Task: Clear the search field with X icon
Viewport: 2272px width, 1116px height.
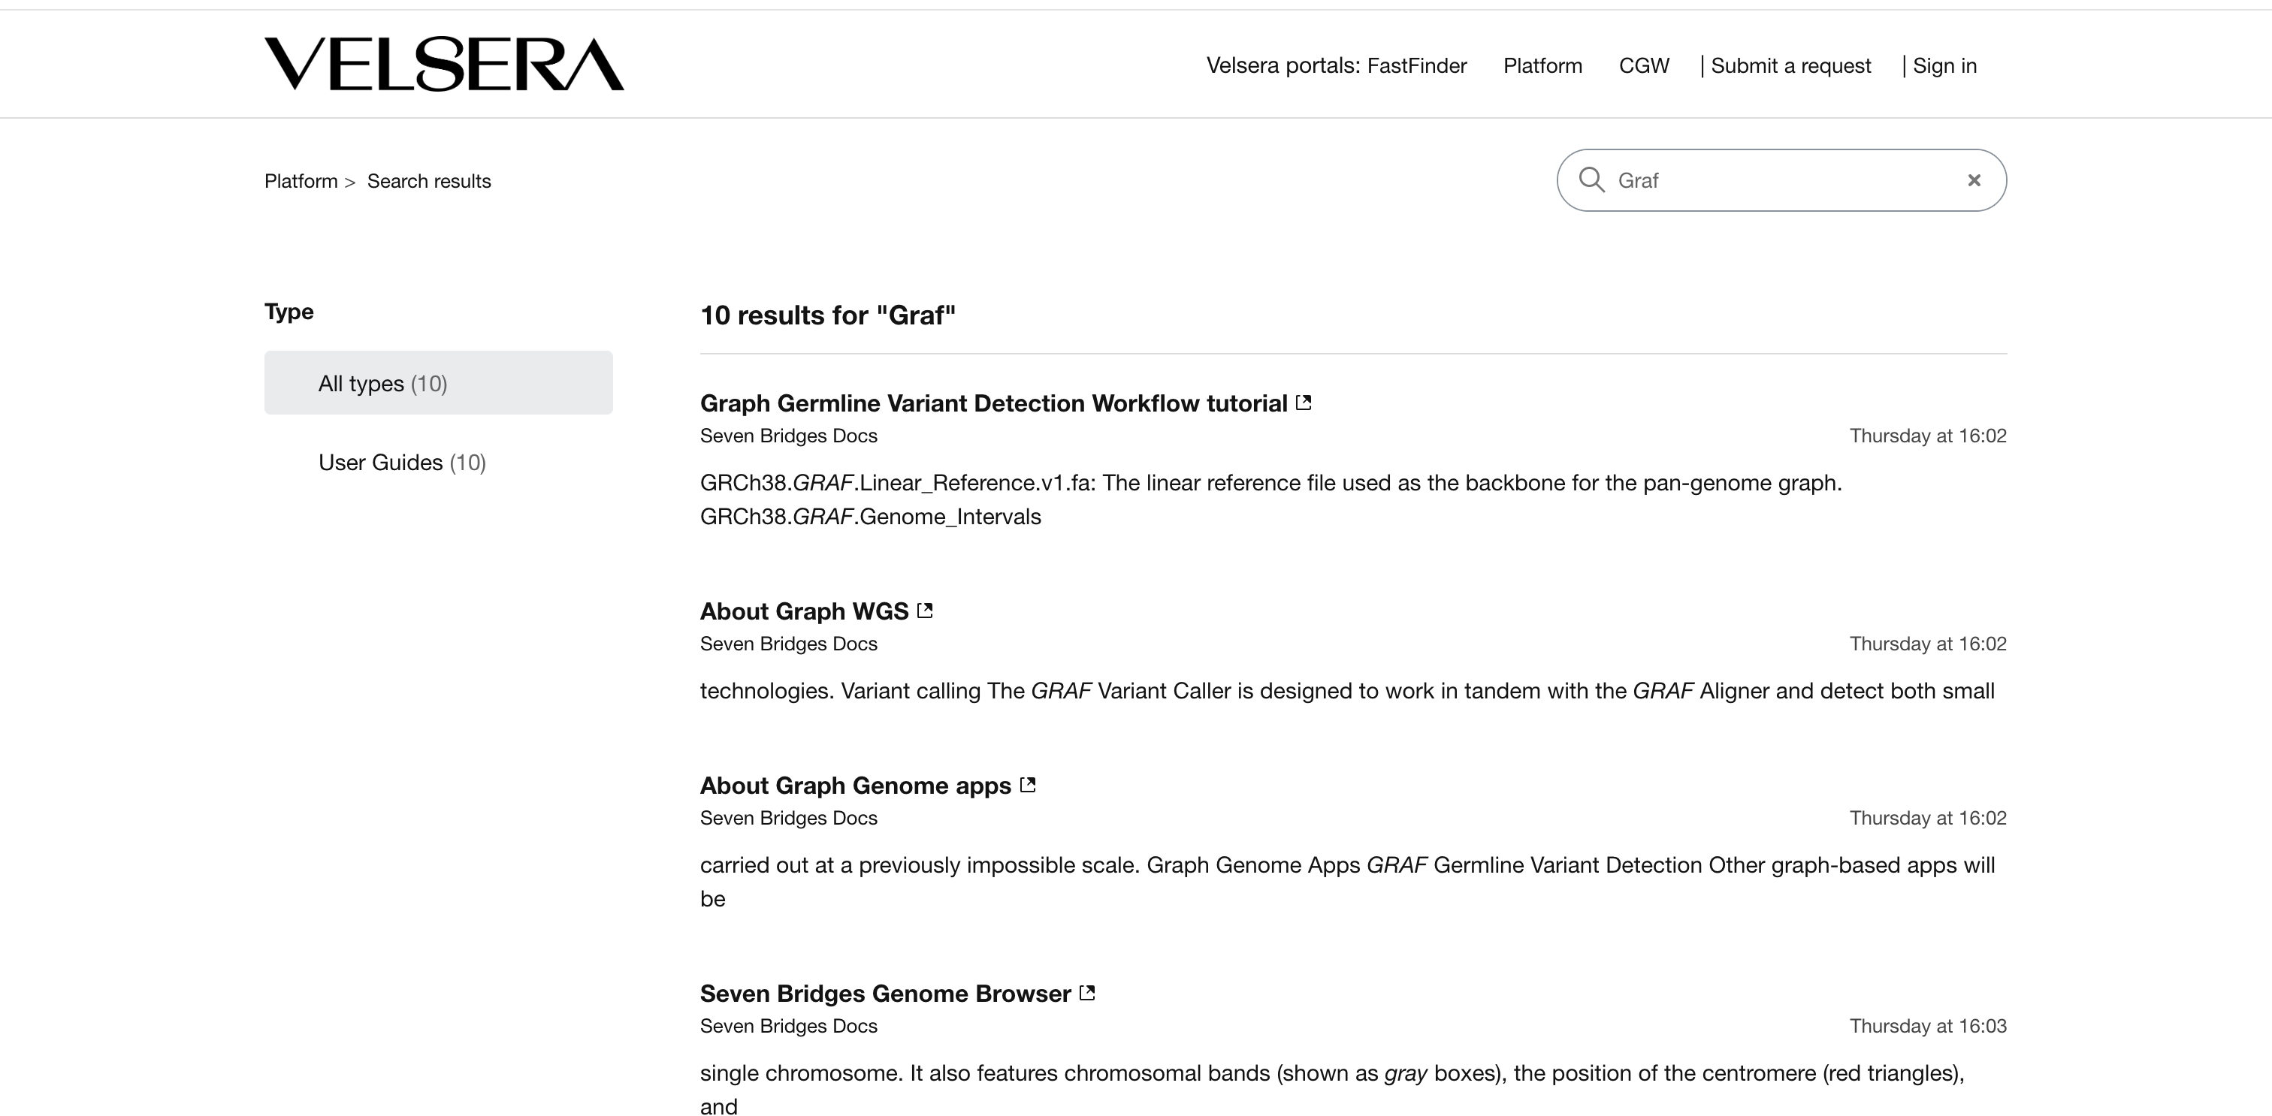Action: tap(1974, 179)
